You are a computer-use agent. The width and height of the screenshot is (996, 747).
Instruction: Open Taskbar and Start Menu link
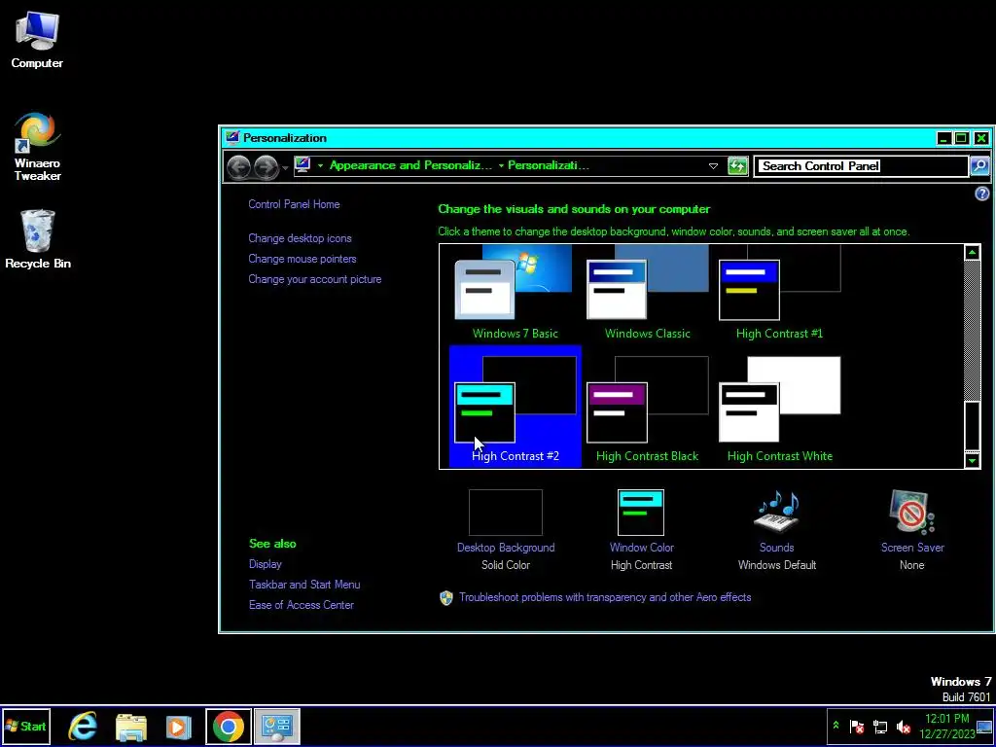(304, 585)
